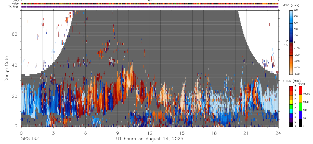Image resolution: width=313 pixels, height=144 pixels.
Task: Click NOISE scale value '1'
Action: (304, 126)
